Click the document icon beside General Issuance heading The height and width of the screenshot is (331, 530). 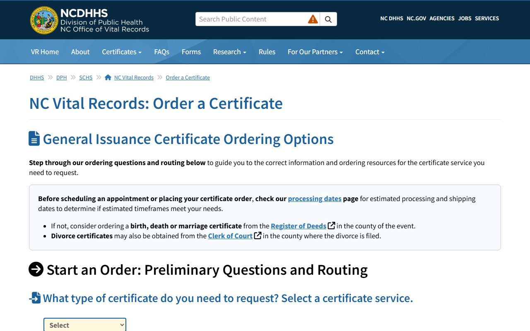click(34, 139)
